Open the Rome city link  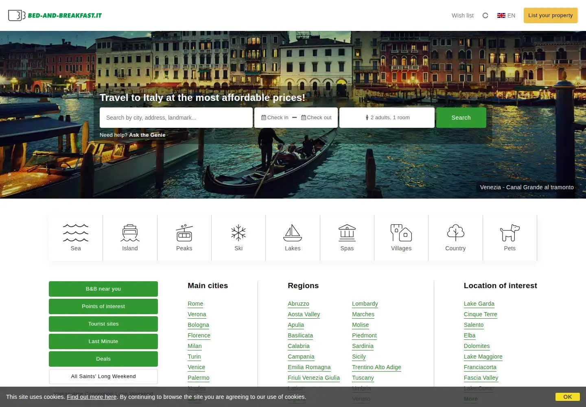click(x=195, y=304)
